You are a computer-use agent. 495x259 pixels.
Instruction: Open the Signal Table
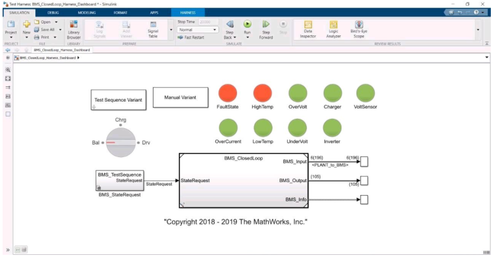tap(153, 30)
